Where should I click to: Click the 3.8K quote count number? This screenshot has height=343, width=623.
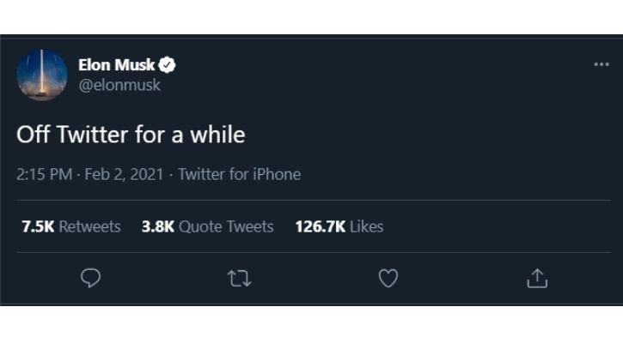click(x=157, y=226)
